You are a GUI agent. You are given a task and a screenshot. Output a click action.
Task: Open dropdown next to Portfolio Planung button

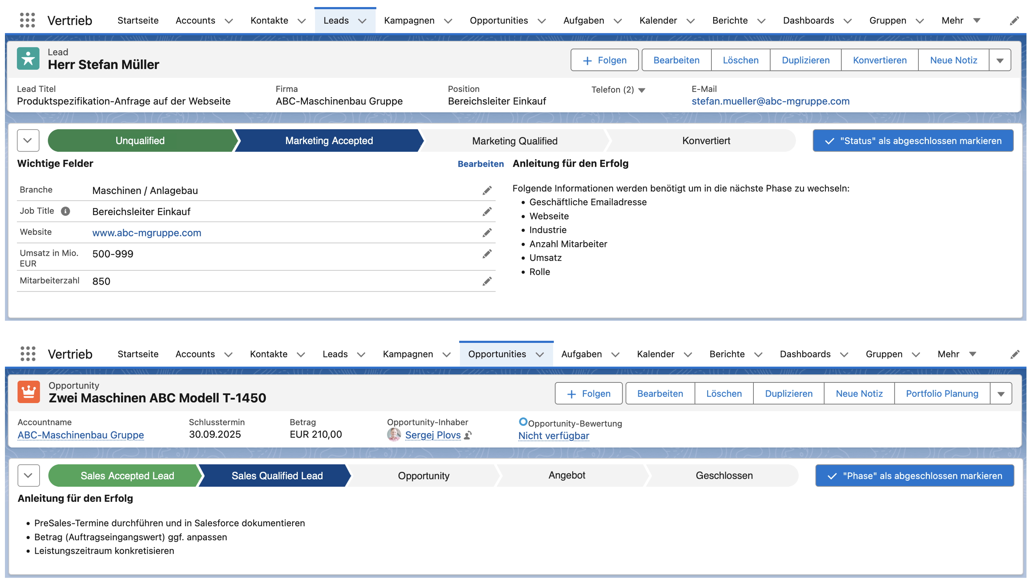click(x=1001, y=394)
